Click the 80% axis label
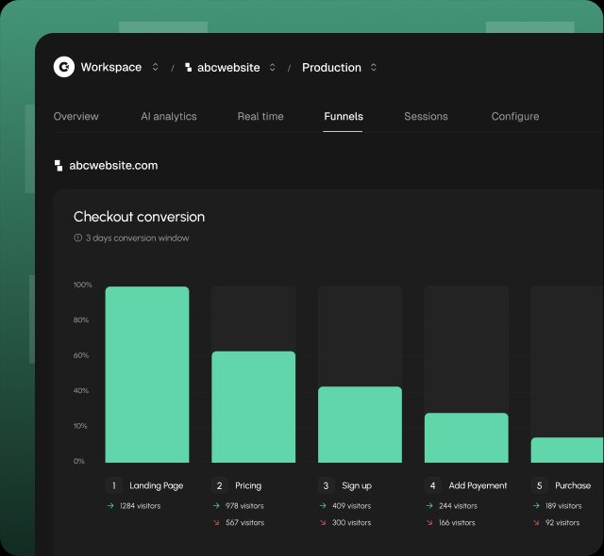604x556 pixels. point(81,319)
